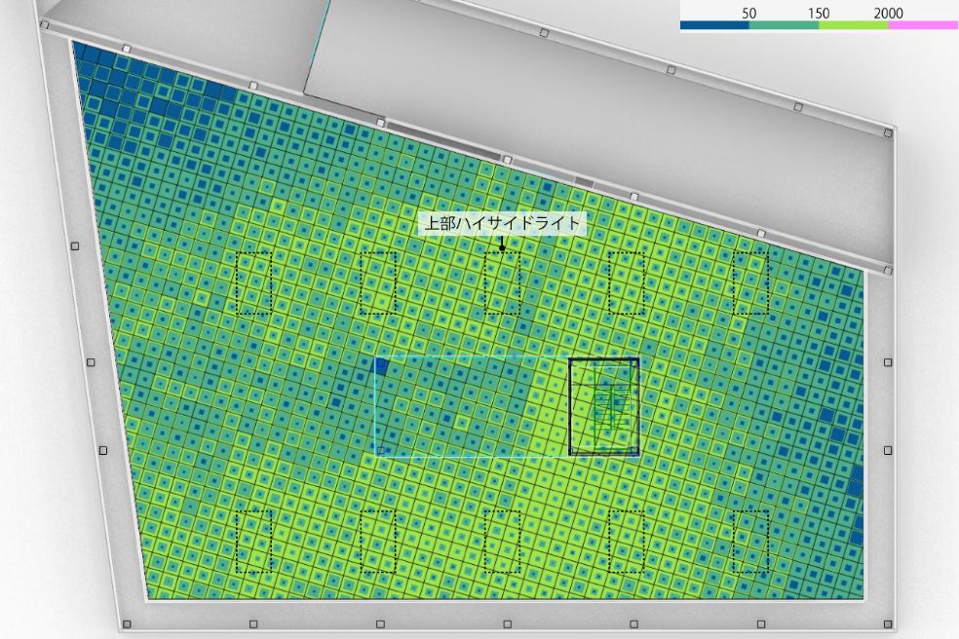Select the teal segment of the legend bar
The image size is (959, 639).
[x=784, y=26]
